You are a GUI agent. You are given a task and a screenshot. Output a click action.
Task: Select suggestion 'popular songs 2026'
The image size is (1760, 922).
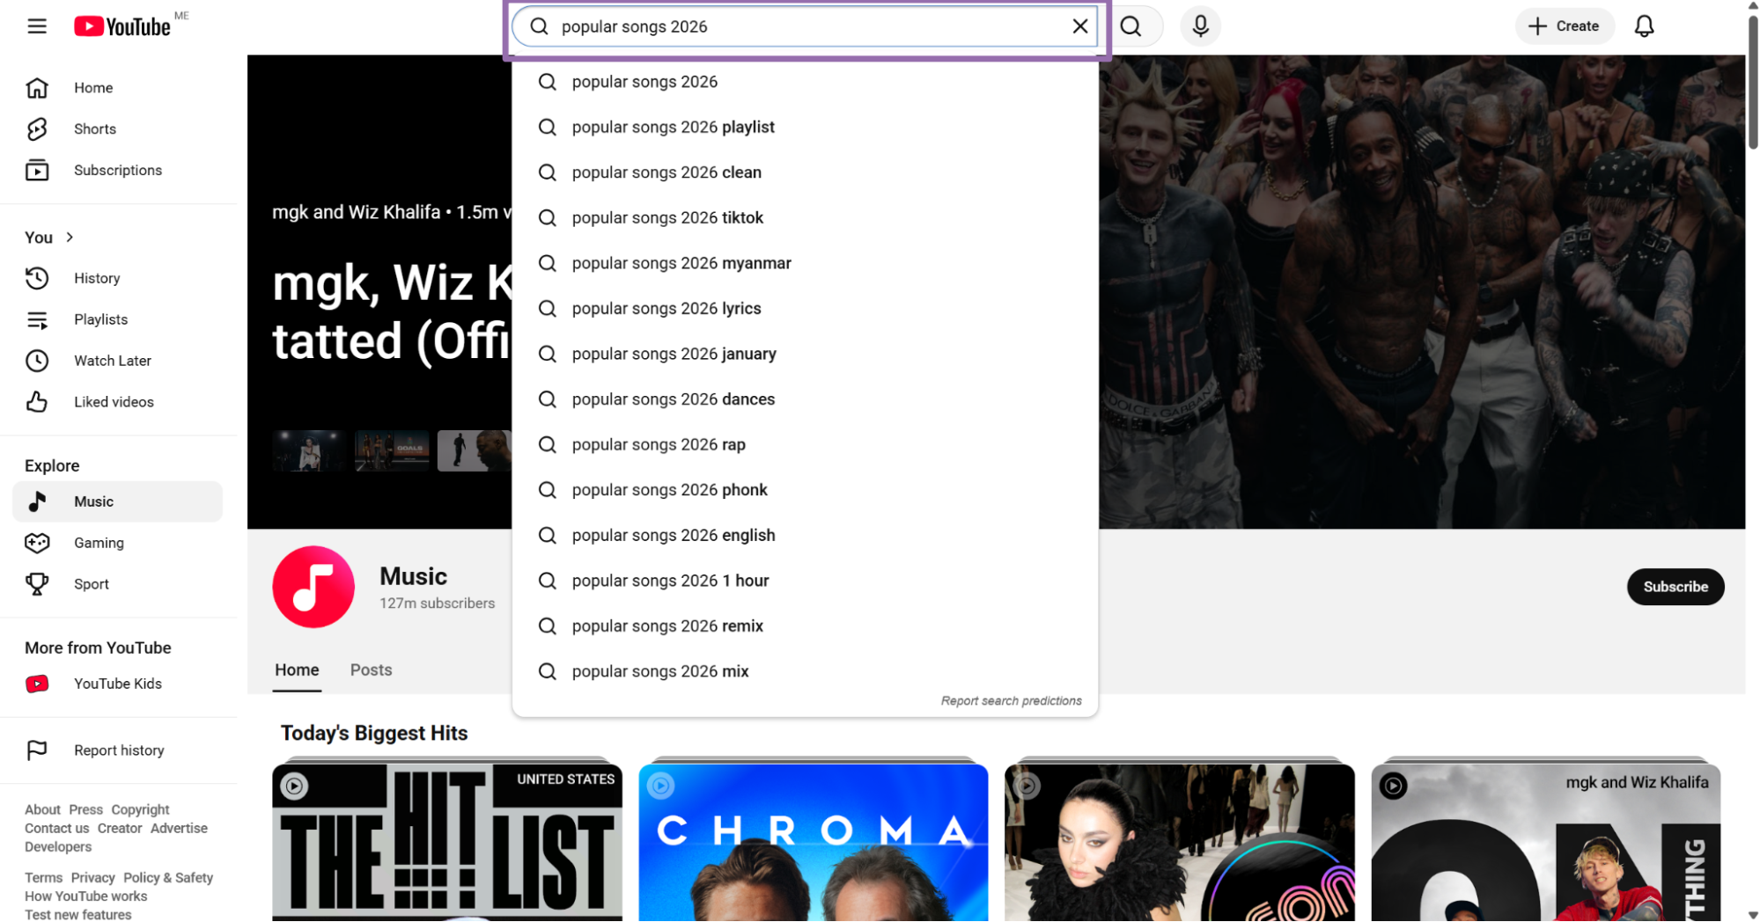[805, 82]
